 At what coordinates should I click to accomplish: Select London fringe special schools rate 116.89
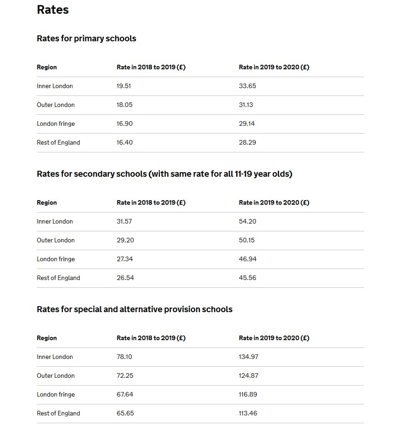click(x=248, y=394)
